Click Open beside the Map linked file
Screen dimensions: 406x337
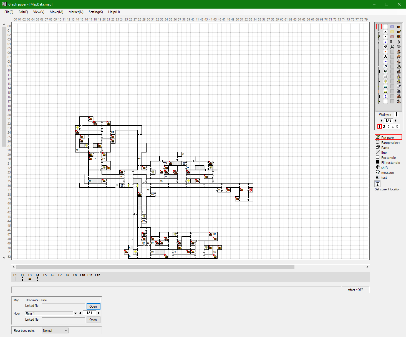click(x=93, y=306)
